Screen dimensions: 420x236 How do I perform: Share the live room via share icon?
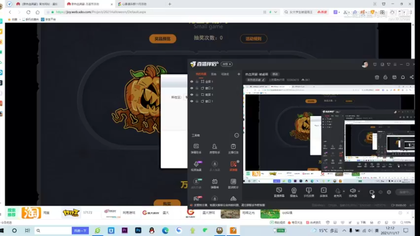(x=412, y=77)
